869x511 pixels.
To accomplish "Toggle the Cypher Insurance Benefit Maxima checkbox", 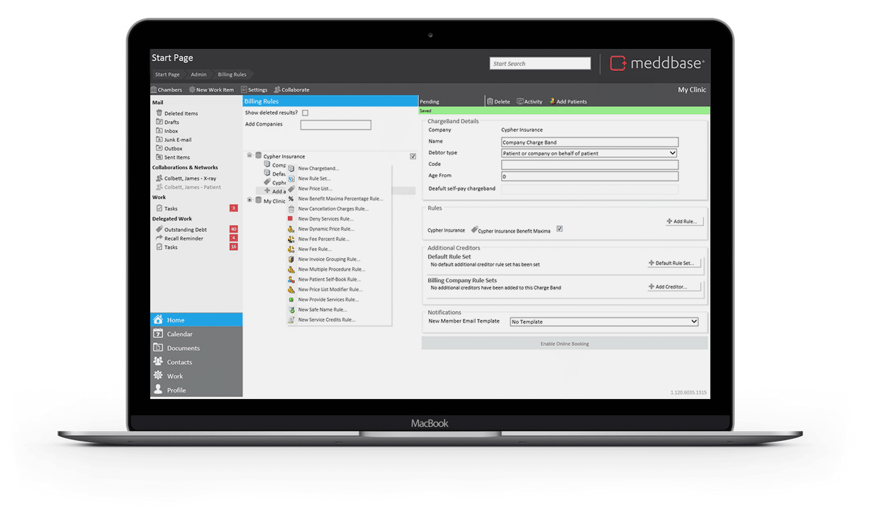I will 560,229.
